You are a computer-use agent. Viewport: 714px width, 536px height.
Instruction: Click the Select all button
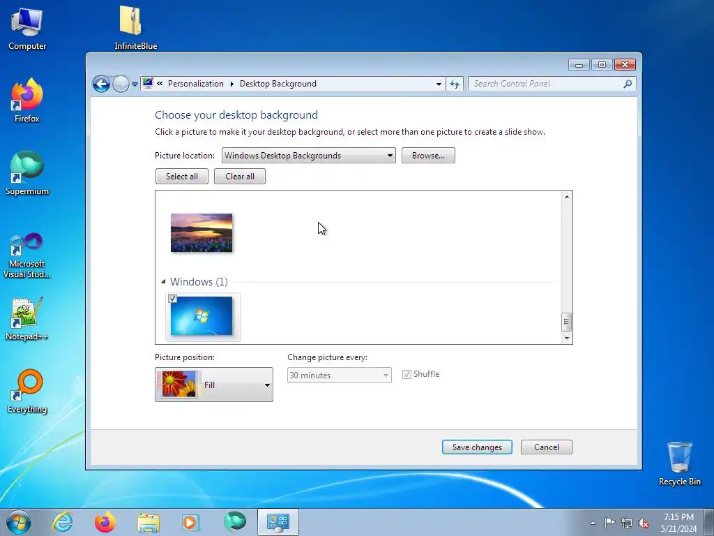[182, 177]
